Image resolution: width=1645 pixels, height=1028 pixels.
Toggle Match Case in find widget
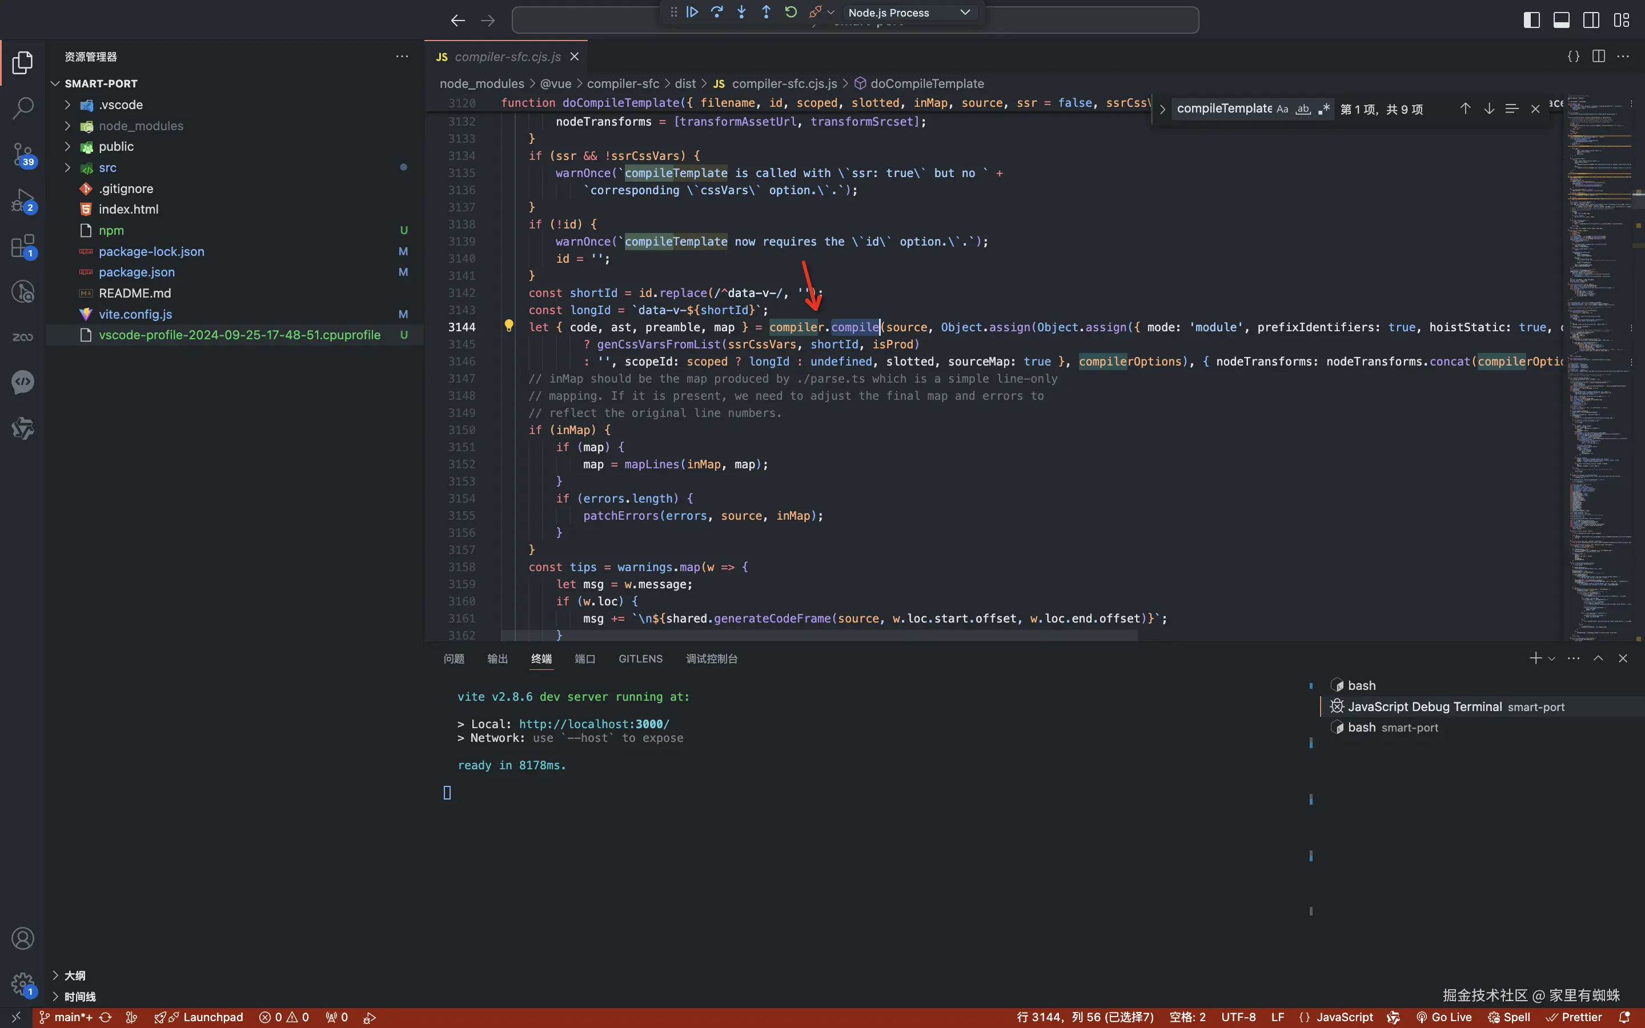[1282, 109]
